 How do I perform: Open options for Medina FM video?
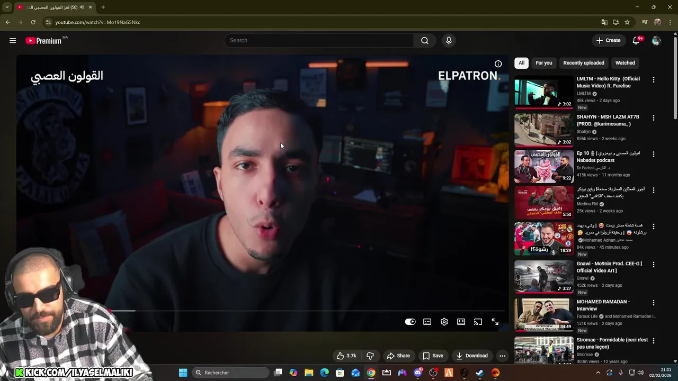click(654, 190)
